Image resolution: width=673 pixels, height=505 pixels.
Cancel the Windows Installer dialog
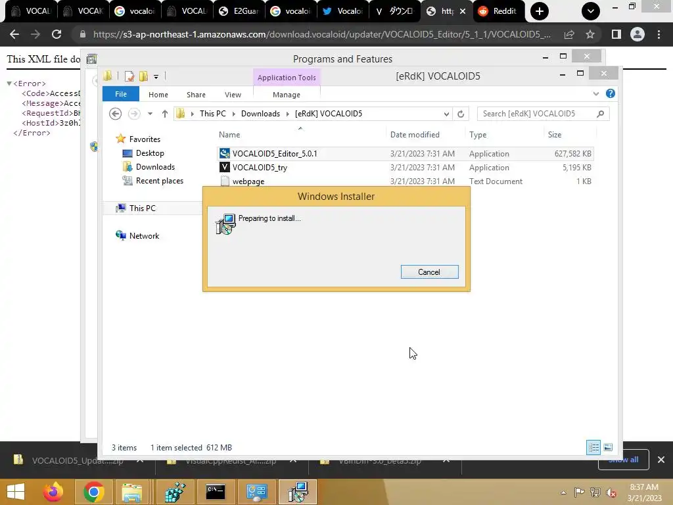pos(429,272)
